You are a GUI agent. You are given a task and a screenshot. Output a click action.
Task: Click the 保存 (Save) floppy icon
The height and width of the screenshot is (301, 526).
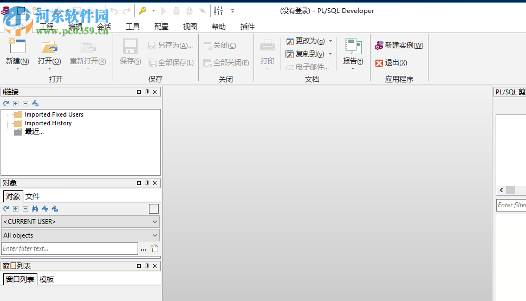pos(130,46)
